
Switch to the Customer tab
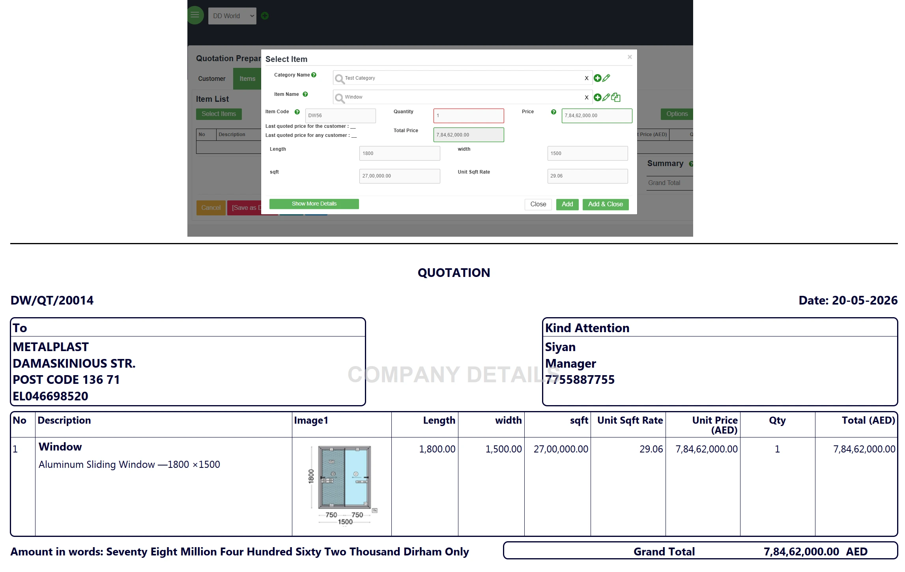coord(212,79)
